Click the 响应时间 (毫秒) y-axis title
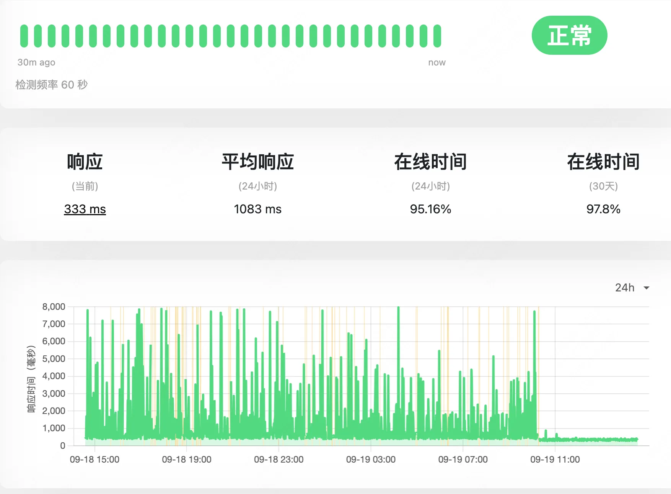671x494 pixels. (x=31, y=379)
